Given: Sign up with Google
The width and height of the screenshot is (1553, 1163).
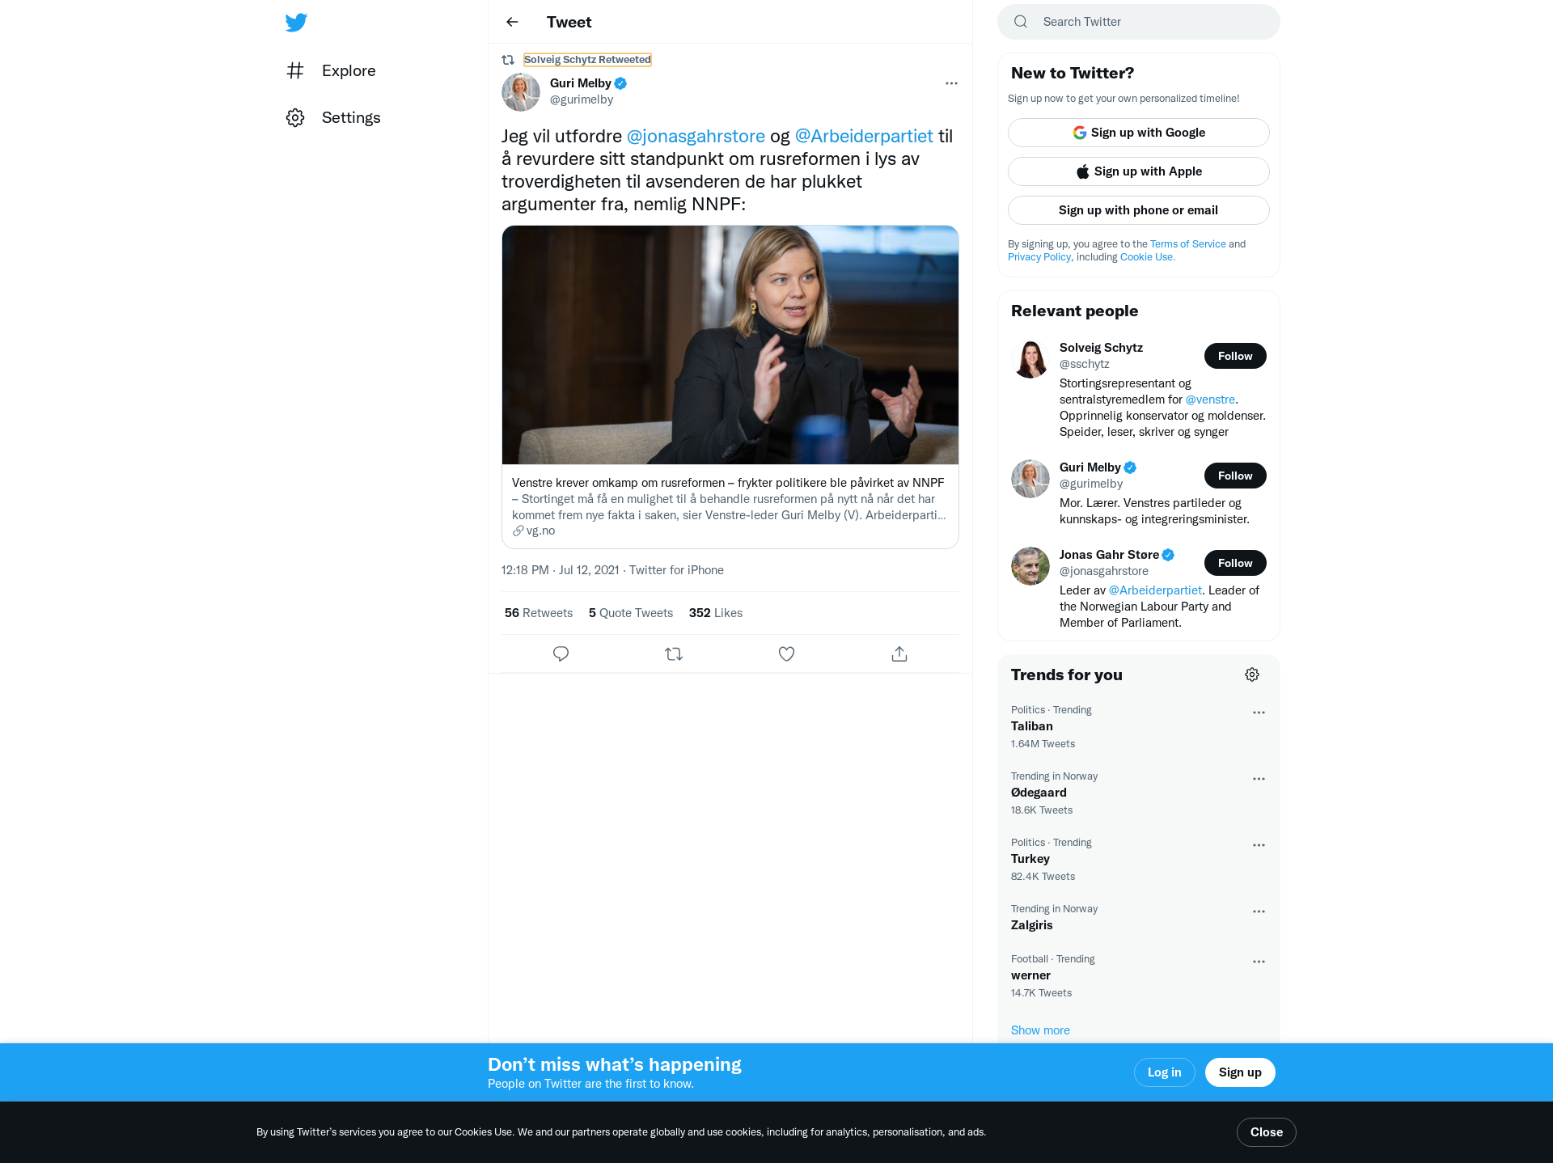Looking at the screenshot, I should pos(1139,133).
